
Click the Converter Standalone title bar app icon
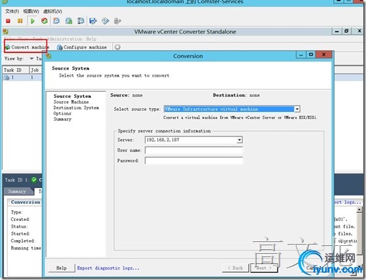pyautogui.click(x=6, y=31)
